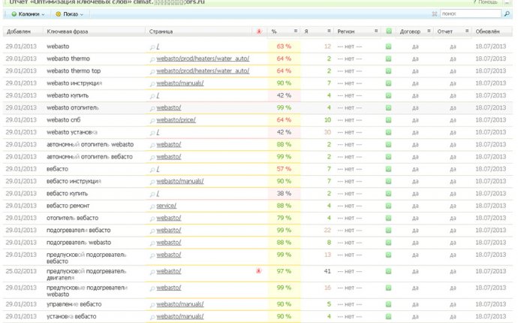Click the preview magnifier in the управление вебасто row
The height and width of the screenshot is (323, 518).
click(x=152, y=305)
